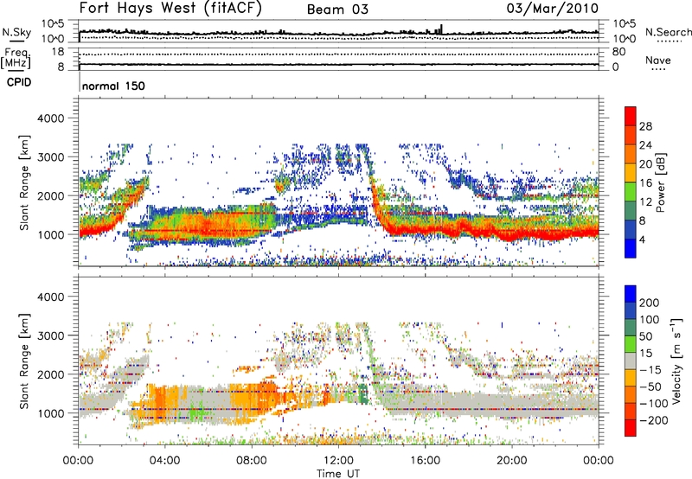Image resolution: width=692 pixels, height=479 pixels.
Task: Select the "normal 150" CPID entry
Action: (x=113, y=86)
